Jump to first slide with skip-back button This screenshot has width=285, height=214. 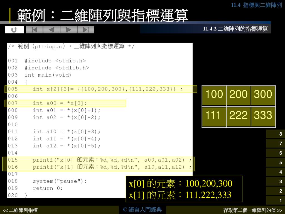point(34,30)
